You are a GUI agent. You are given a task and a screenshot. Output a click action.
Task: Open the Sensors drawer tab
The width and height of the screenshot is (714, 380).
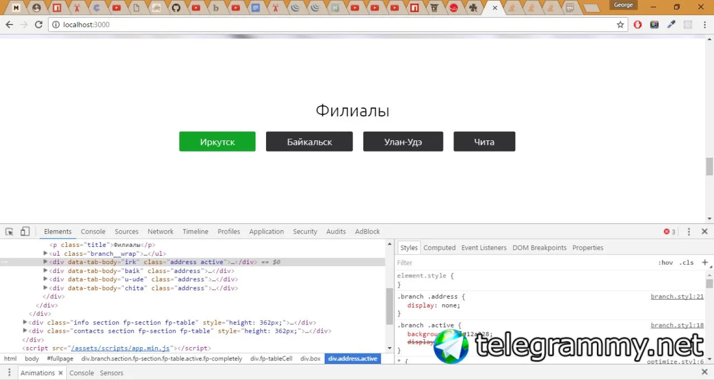pos(112,373)
